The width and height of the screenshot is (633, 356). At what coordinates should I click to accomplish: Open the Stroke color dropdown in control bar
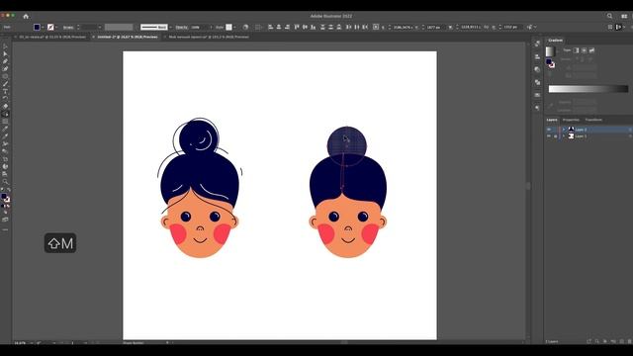[56, 27]
